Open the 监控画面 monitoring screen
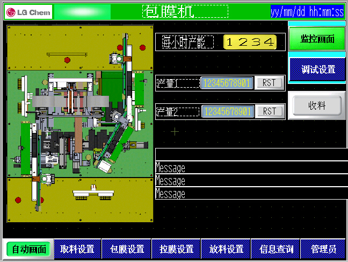The image size is (348, 262). point(317,39)
